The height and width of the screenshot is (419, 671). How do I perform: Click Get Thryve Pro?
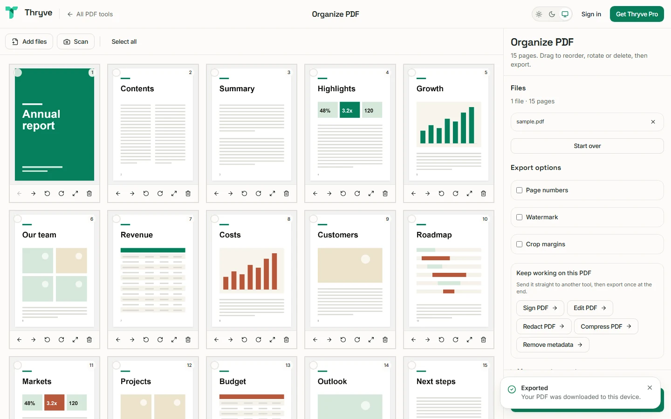click(637, 14)
